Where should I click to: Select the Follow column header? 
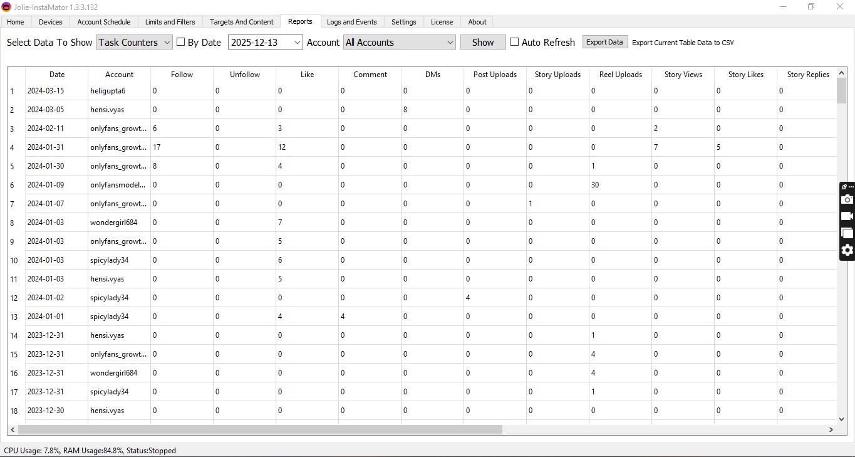click(x=182, y=75)
